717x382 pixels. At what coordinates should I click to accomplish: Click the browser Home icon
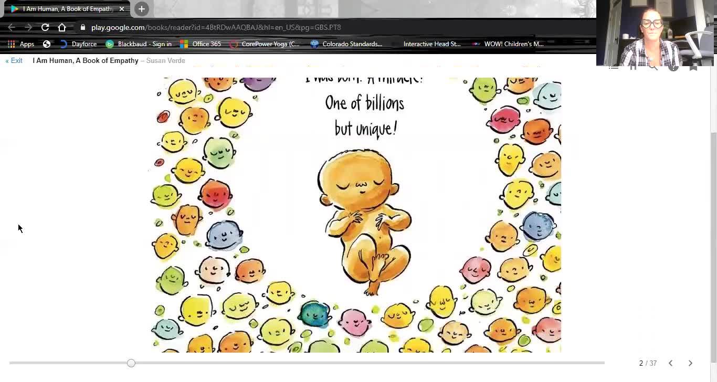click(x=62, y=27)
